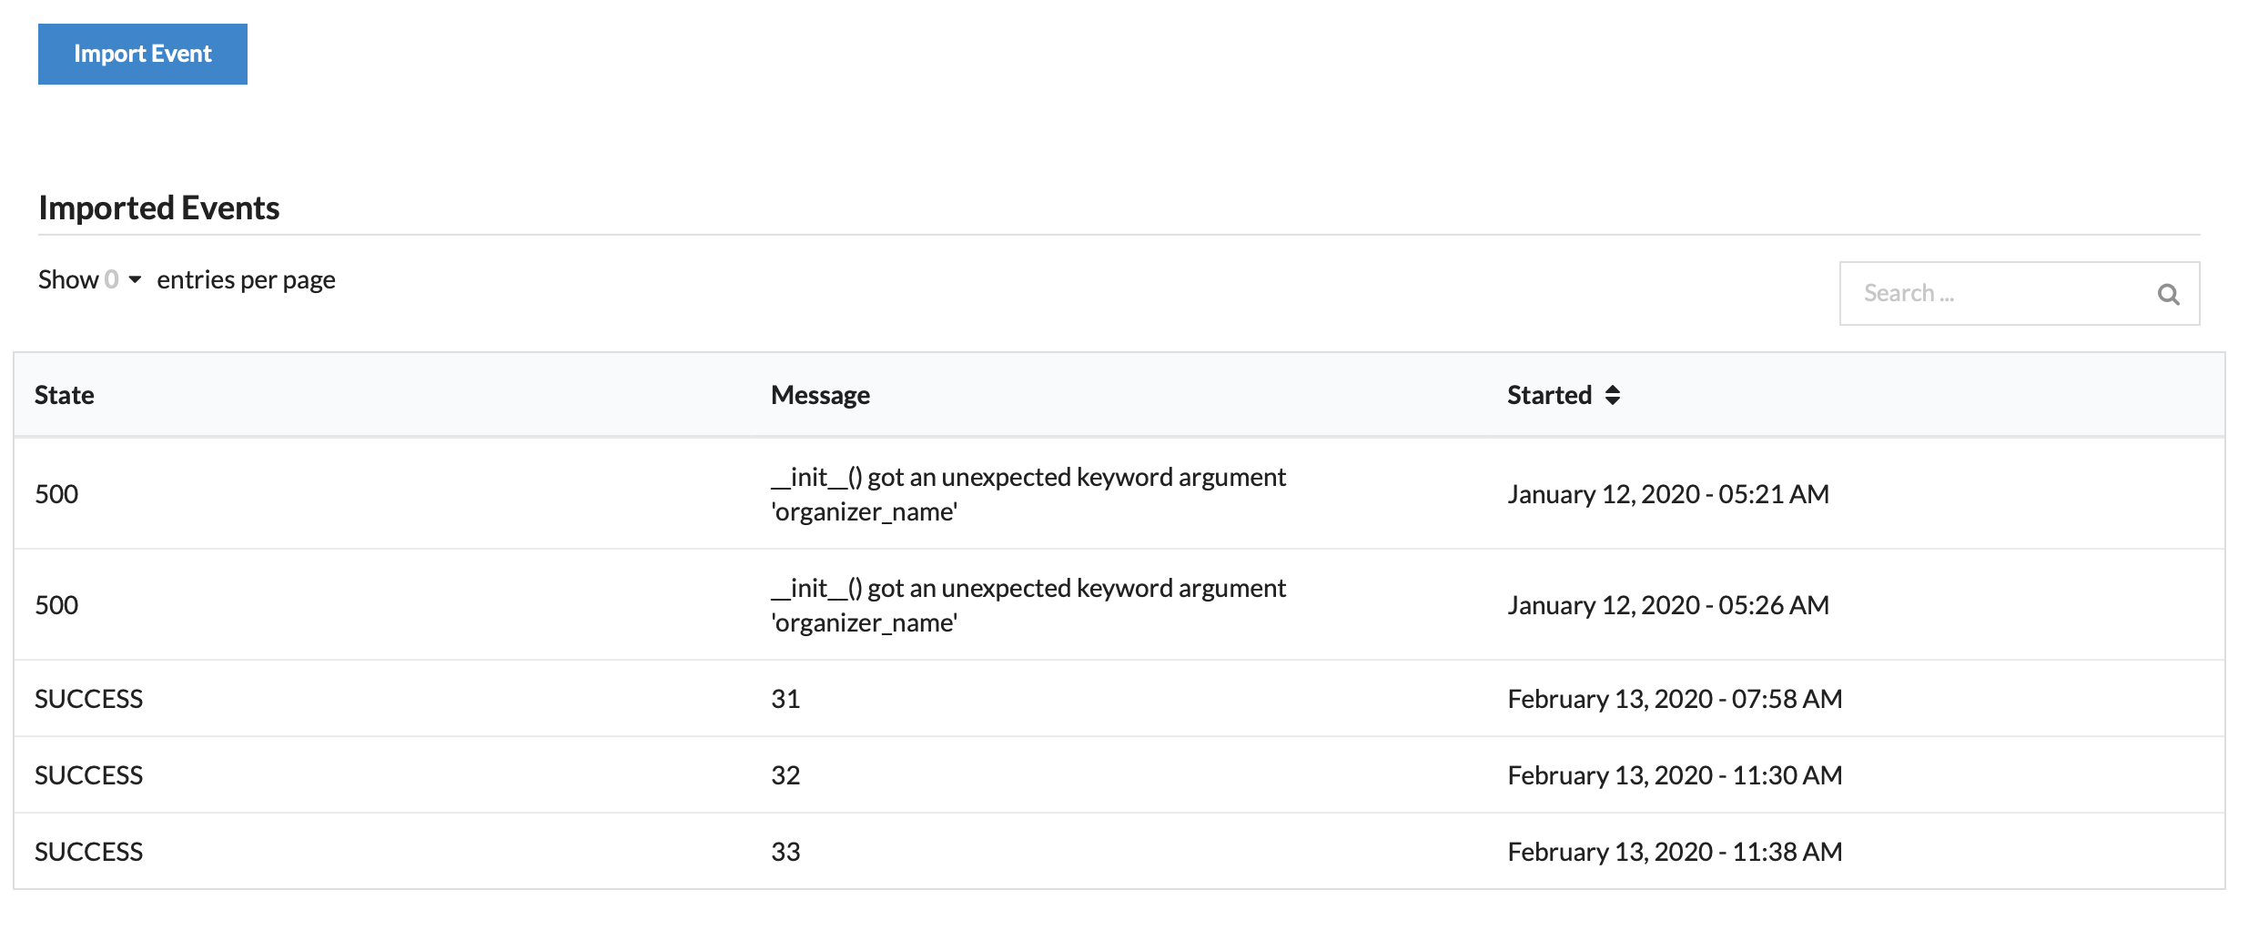
Task: Click the February 13, 2020 - 11:30 AM date
Action: [1675, 775]
